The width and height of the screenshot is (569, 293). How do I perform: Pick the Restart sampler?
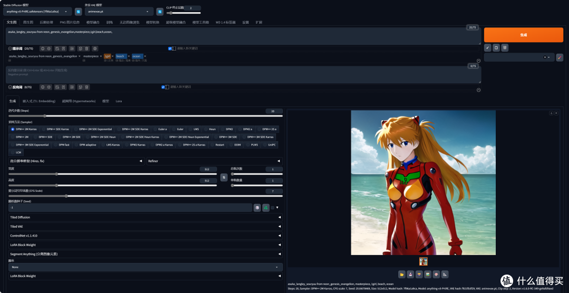point(217,144)
